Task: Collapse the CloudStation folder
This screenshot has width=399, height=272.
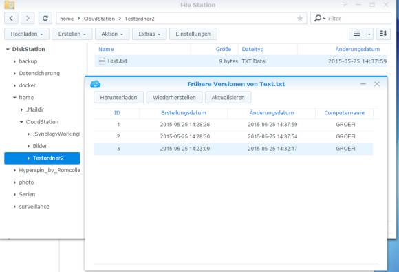Action: pyautogui.click(x=21, y=122)
